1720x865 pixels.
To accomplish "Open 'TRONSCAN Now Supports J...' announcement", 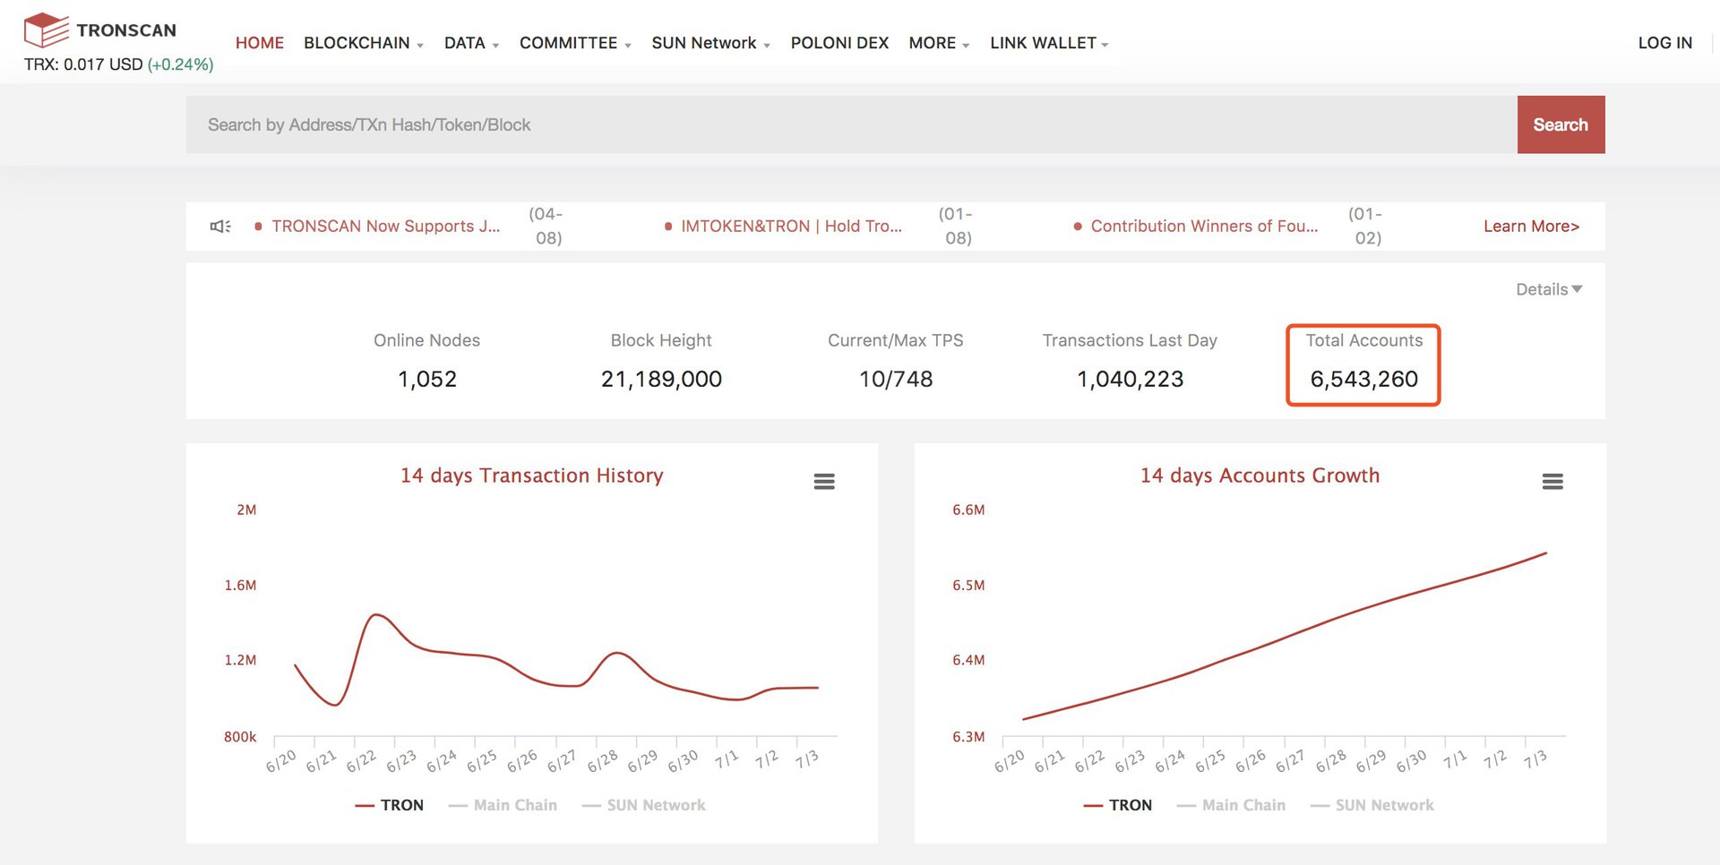I will (386, 227).
